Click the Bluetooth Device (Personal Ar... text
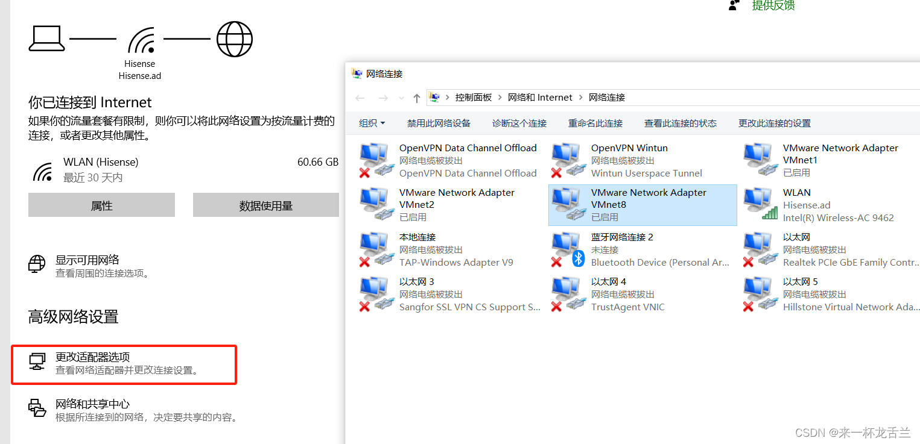This screenshot has width=920, height=444. 661,263
